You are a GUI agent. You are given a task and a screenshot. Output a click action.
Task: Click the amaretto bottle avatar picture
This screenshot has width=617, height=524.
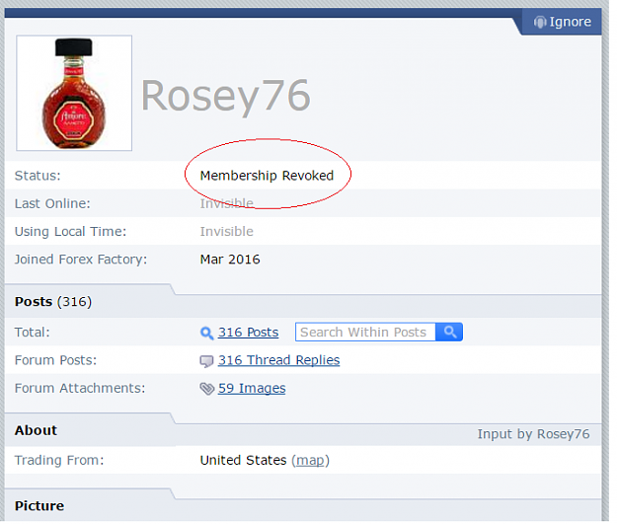74,93
